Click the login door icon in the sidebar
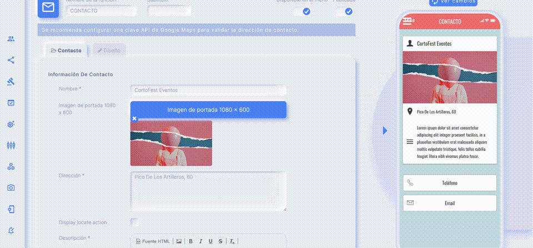533x248 pixels. pyautogui.click(x=11, y=209)
